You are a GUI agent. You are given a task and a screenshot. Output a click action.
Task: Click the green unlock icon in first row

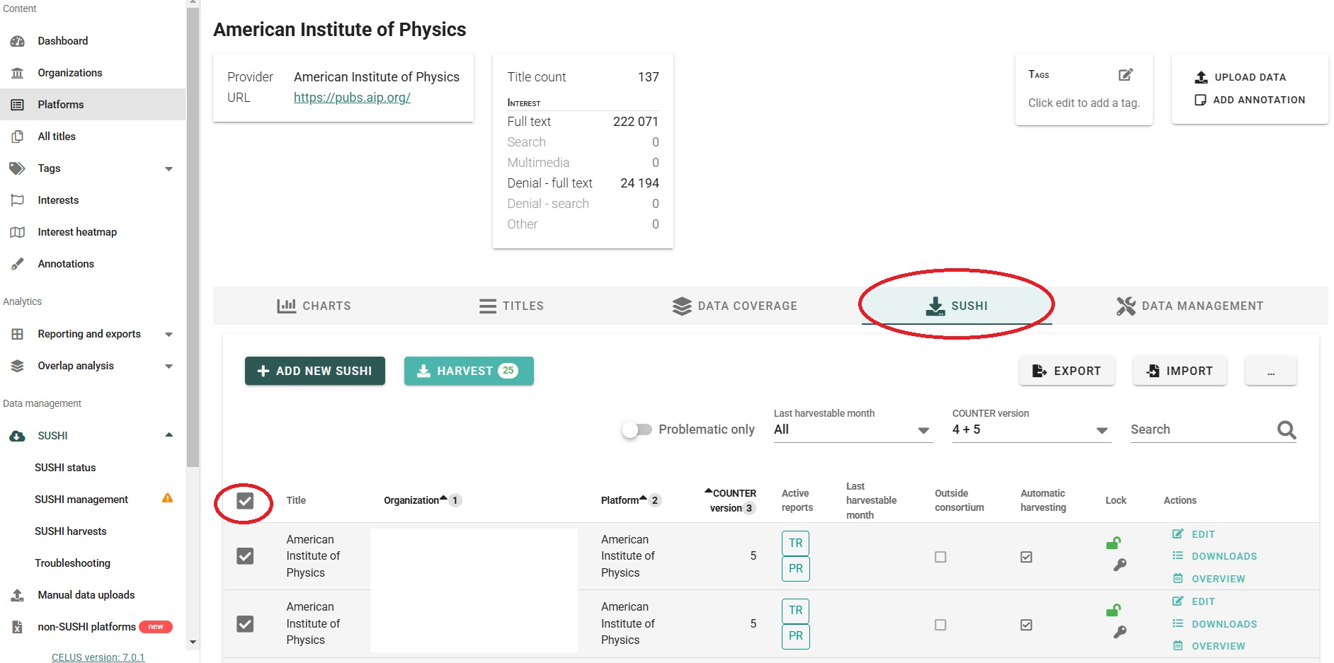1113,543
